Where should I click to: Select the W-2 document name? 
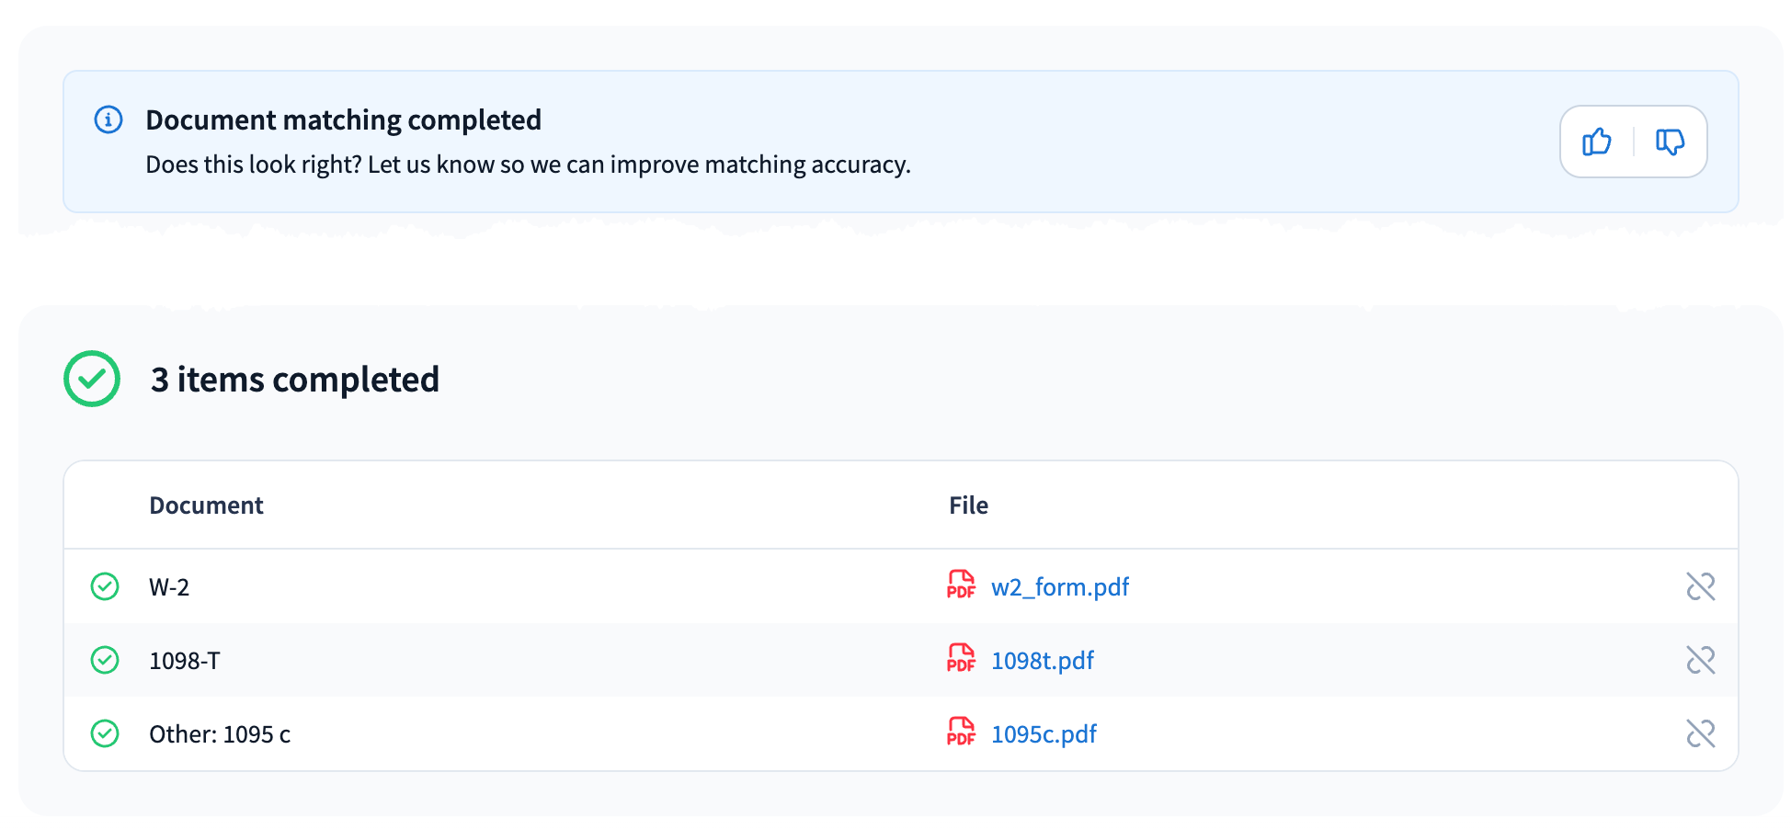tap(169, 587)
